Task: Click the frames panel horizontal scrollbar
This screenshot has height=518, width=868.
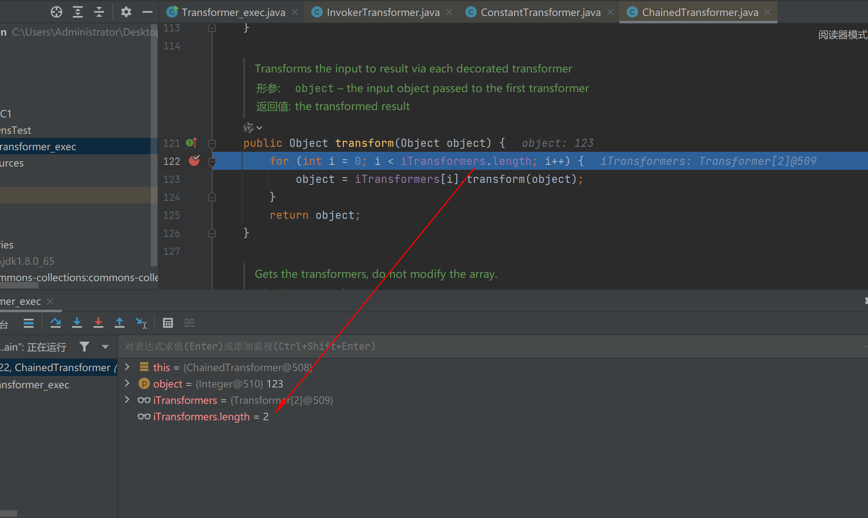Action: 9,513
